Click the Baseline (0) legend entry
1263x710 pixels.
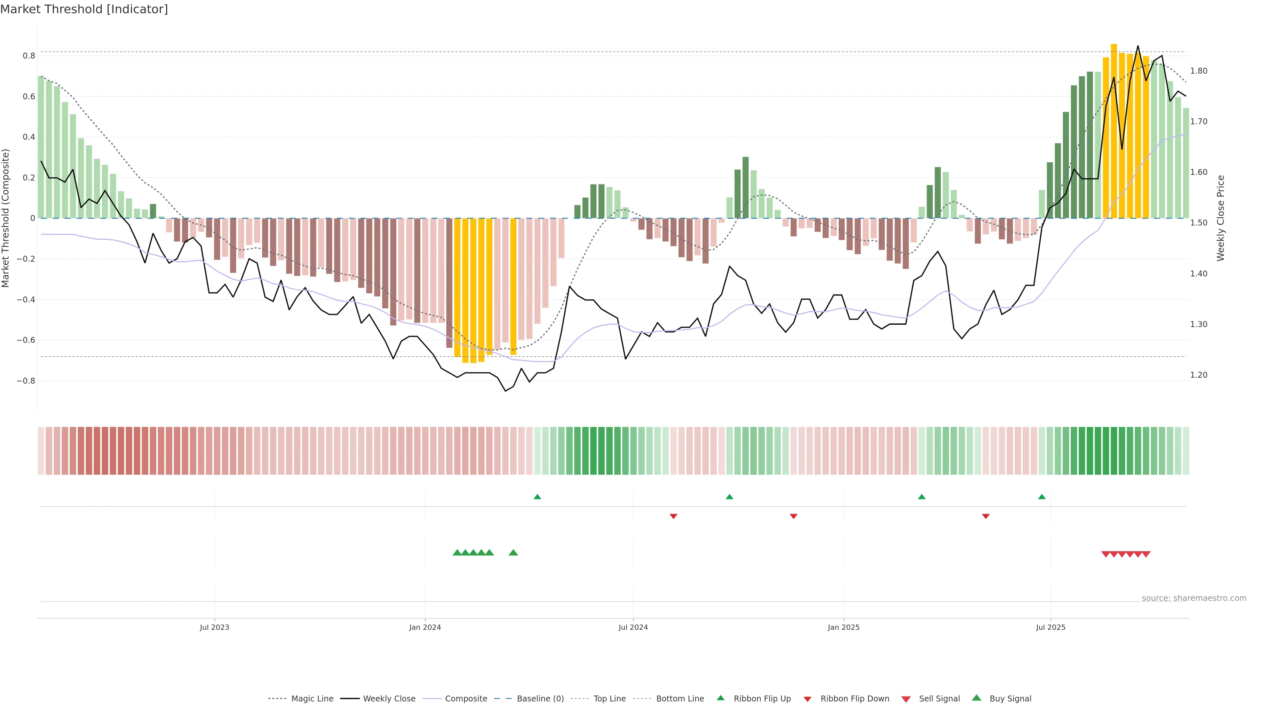pyautogui.click(x=540, y=699)
